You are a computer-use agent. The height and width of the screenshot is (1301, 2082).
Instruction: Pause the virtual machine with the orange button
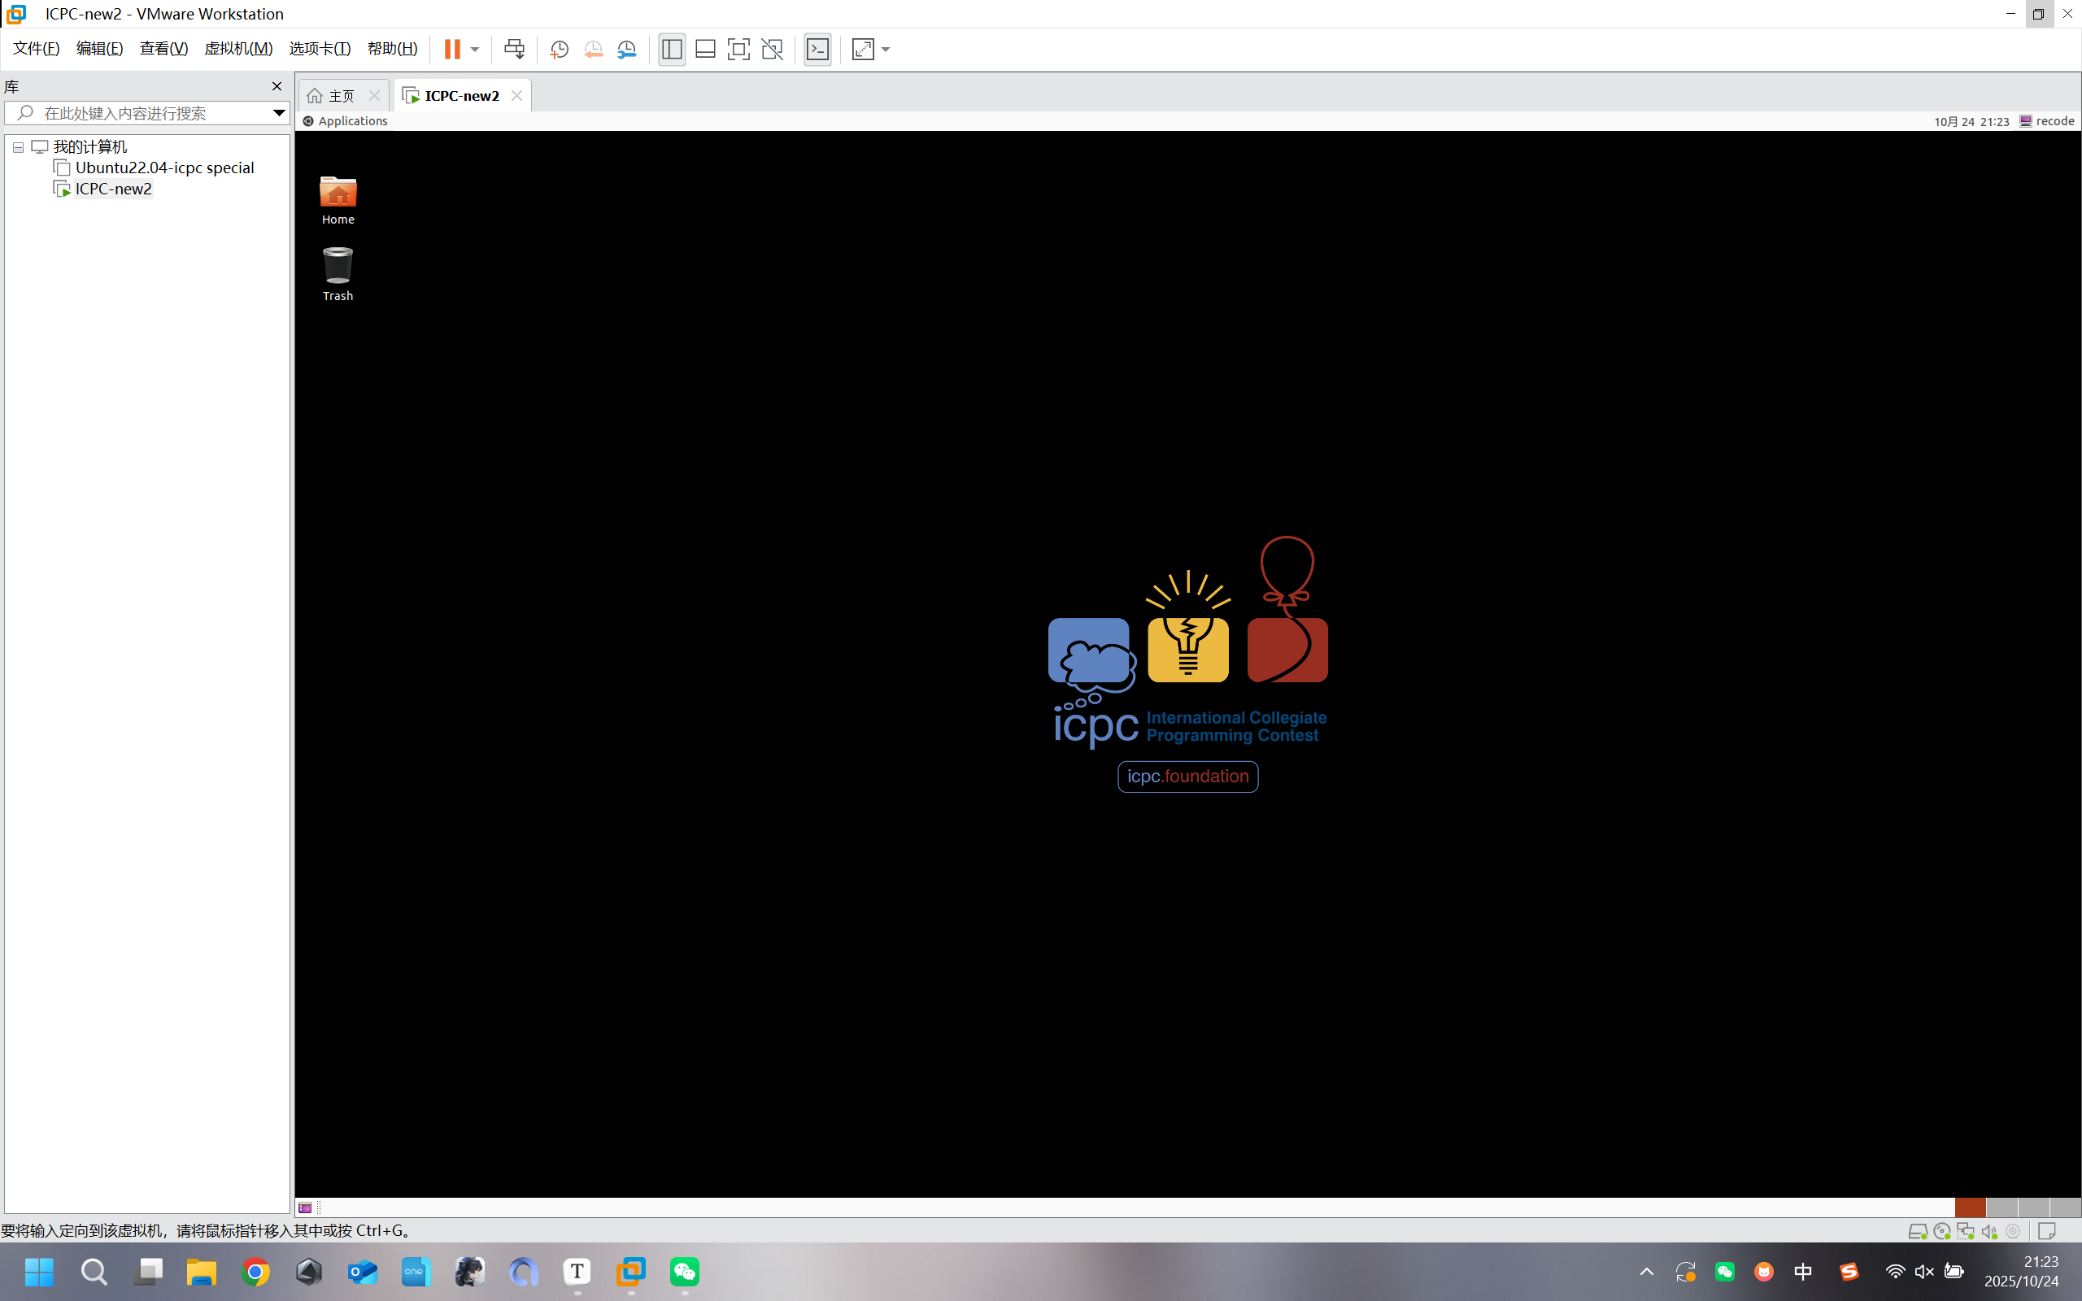pos(451,49)
